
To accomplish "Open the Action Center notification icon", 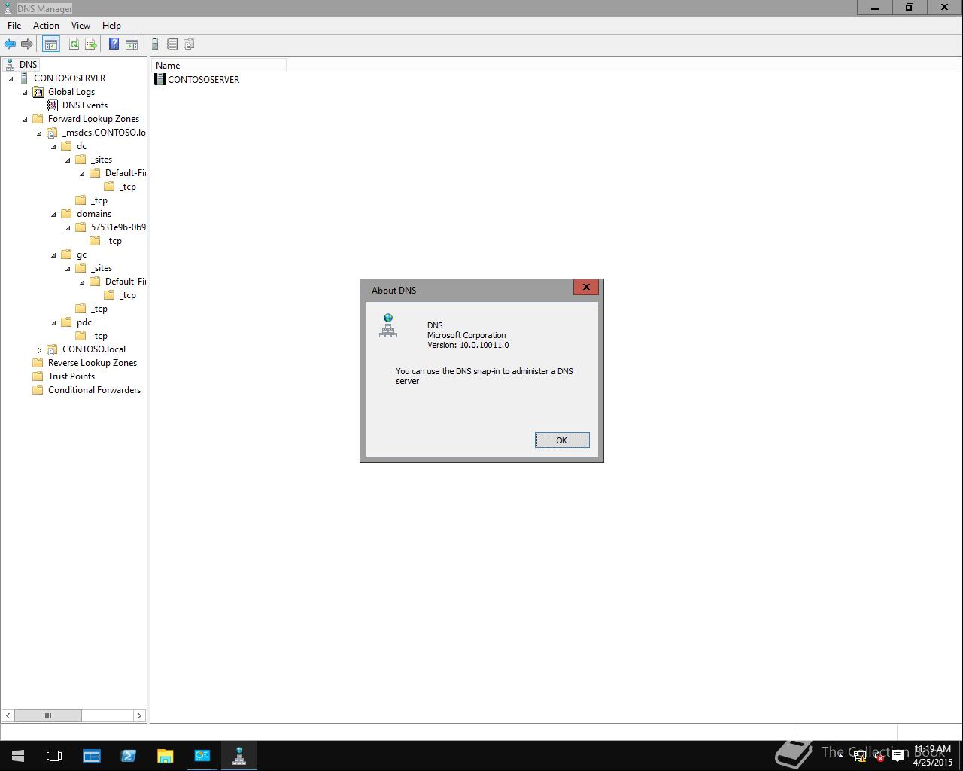I will [x=898, y=756].
